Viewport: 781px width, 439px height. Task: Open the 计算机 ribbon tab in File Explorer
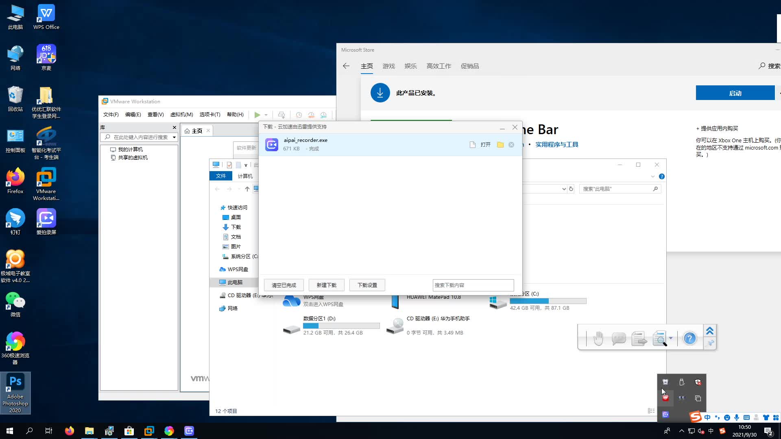245,176
